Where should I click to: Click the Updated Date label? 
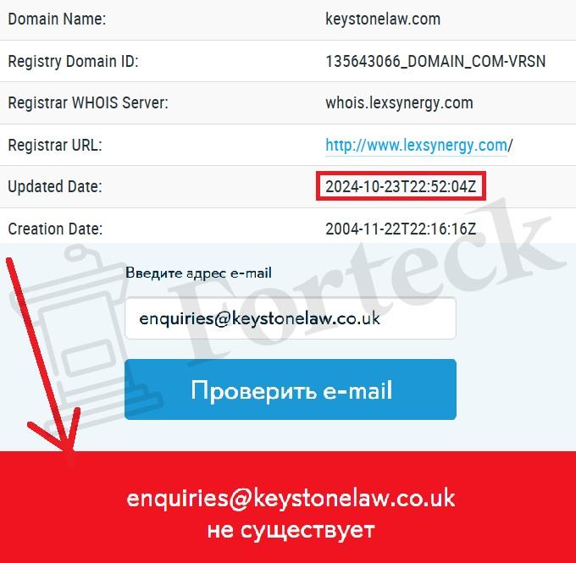coord(55,186)
